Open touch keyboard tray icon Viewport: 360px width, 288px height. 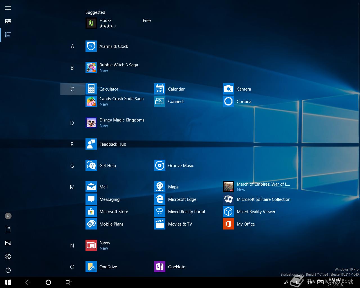pyautogui.click(x=320, y=282)
